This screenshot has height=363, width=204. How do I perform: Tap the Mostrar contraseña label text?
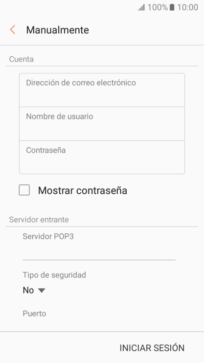click(x=83, y=190)
